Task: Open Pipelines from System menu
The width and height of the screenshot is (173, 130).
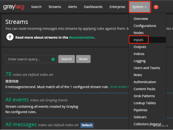Action: pyautogui.click(x=140, y=110)
